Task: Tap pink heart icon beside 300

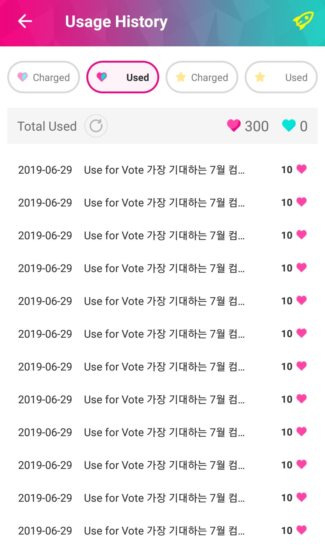Action: 234,126
